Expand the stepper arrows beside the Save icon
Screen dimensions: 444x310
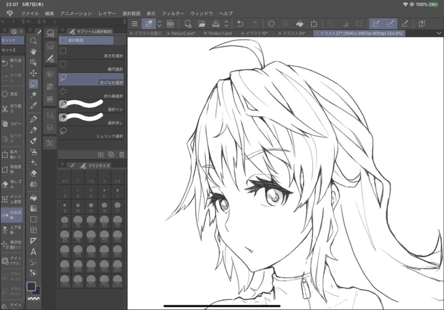[227, 24]
